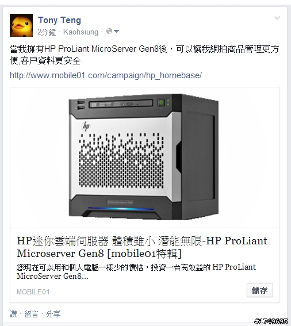Click 讚 to like the post
Viewport: 291px width, 326px height.
[13, 314]
